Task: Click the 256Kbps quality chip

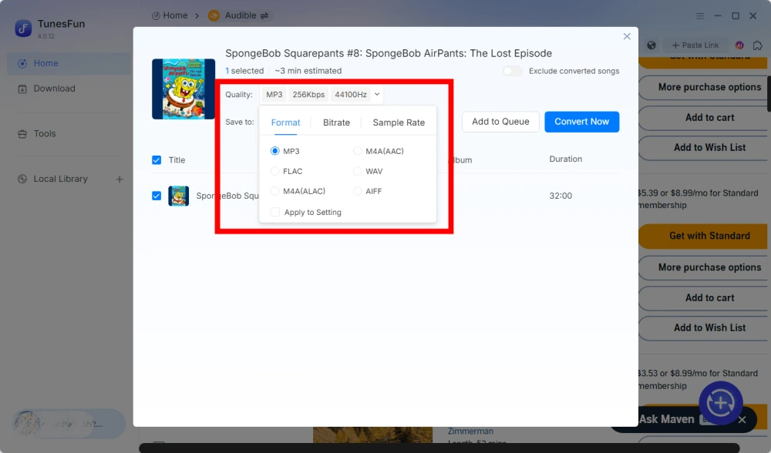Action: (x=308, y=94)
